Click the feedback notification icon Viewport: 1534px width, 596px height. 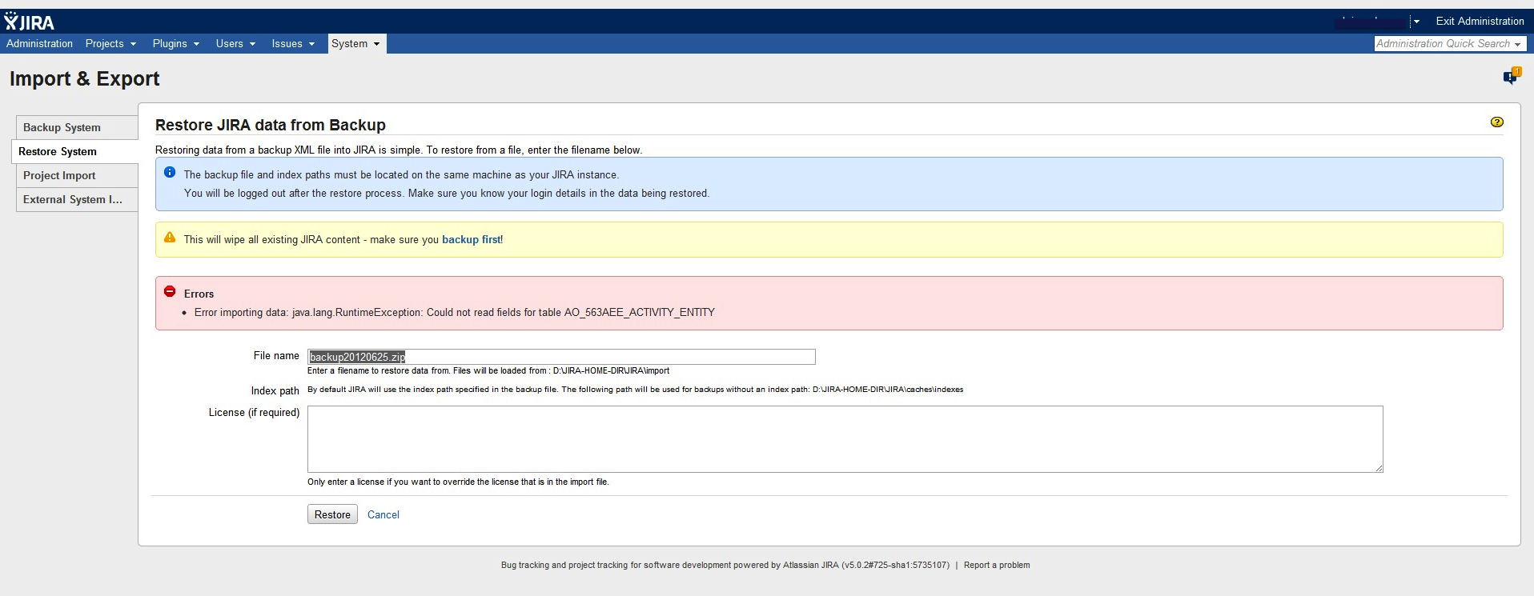[1511, 76]
